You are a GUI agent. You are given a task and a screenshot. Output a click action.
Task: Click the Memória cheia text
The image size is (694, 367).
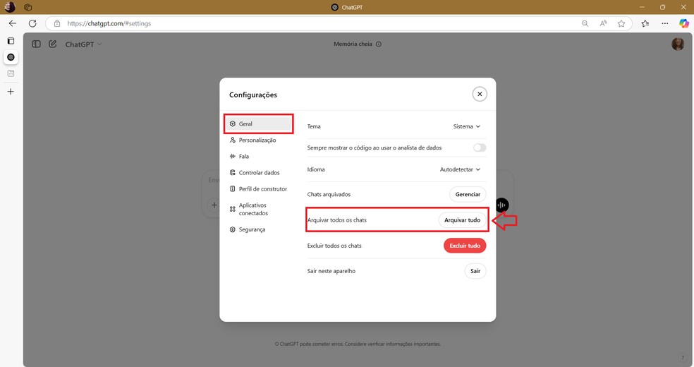tap(353, 44)
